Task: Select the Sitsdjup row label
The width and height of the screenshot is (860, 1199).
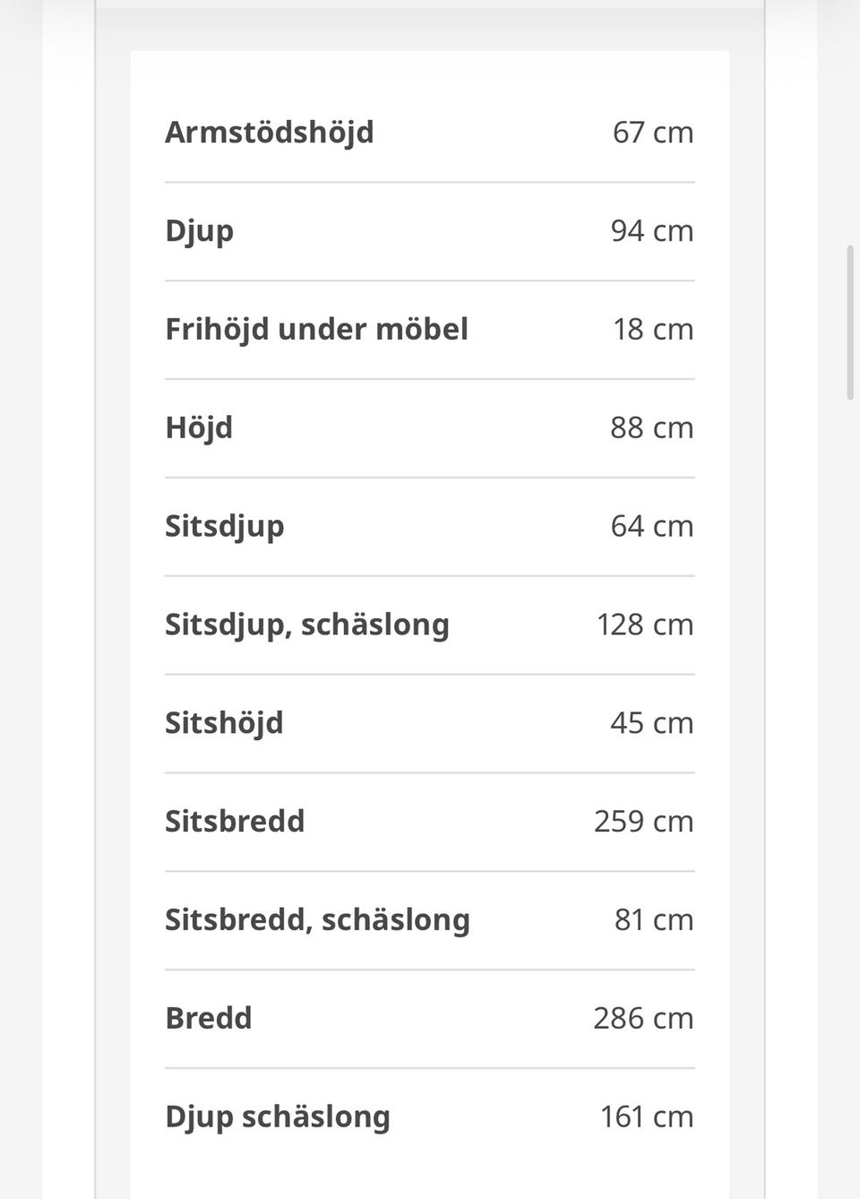Action: pos(224,527)
